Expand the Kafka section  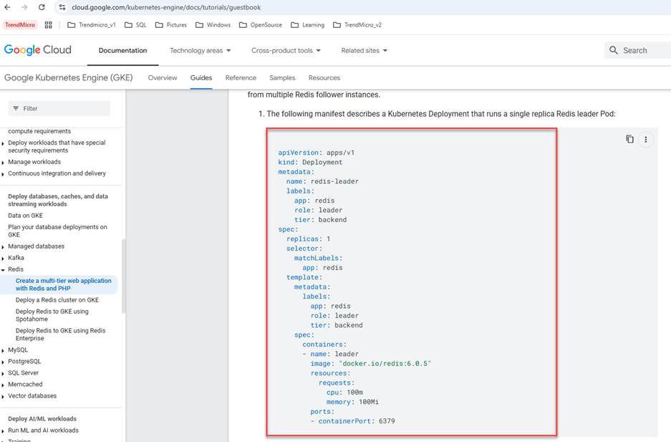(x=16, y=258)
